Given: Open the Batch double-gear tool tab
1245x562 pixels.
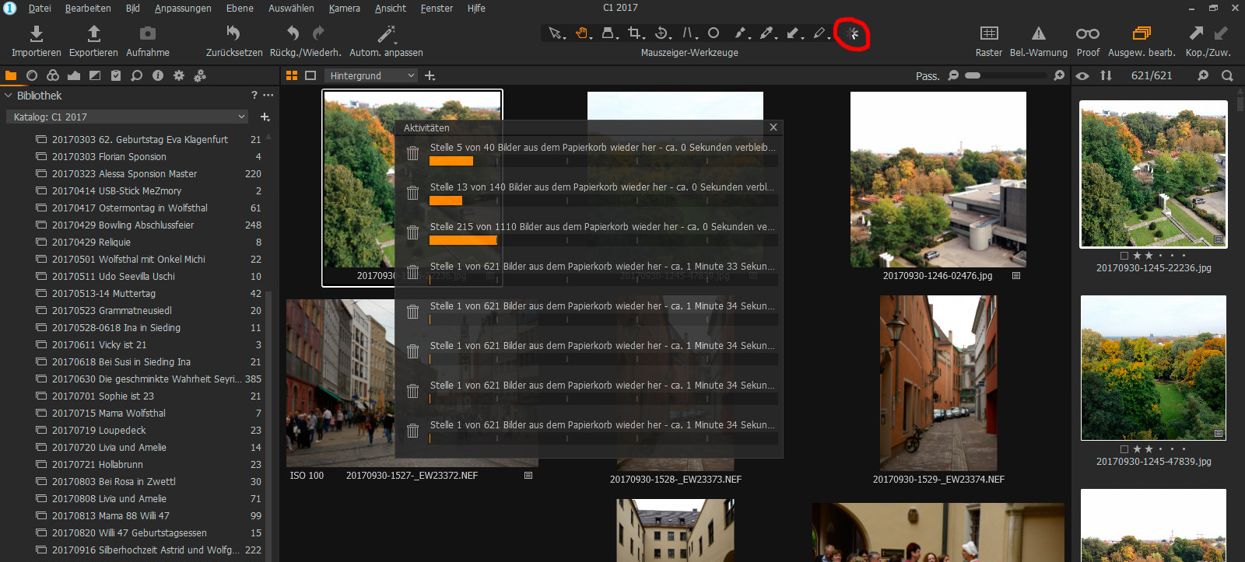Looking at the screenshot, I should pos(200,75).
